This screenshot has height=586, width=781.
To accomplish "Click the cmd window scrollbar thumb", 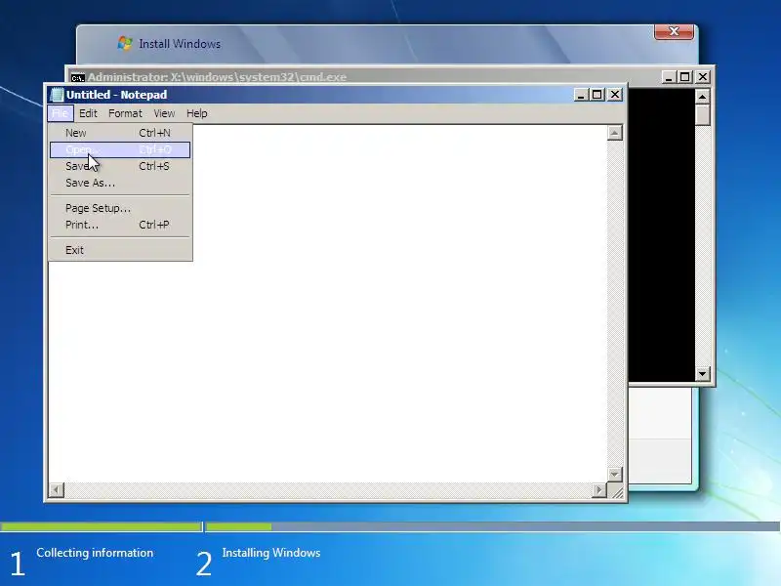I will [702, 115].
